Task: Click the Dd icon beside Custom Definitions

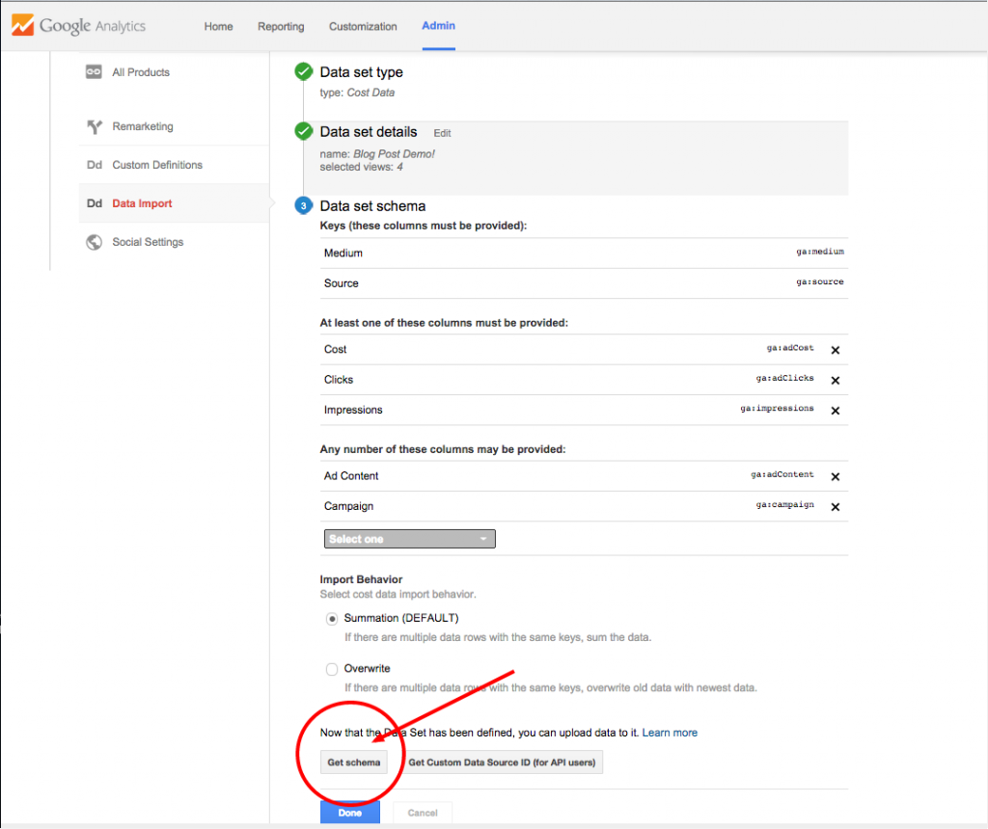Action: click(95, 165)
